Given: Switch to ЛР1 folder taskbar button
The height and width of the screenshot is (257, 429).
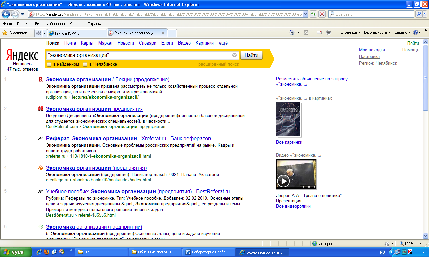Looking at the screenshot, I should (x=101, y=252).
